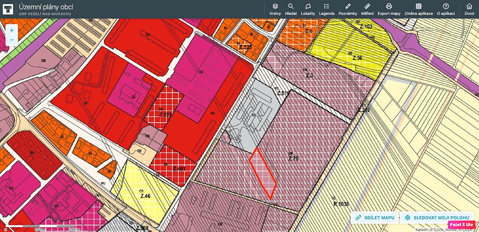Click map zone labeled Z.516

(x=283, y=93)
